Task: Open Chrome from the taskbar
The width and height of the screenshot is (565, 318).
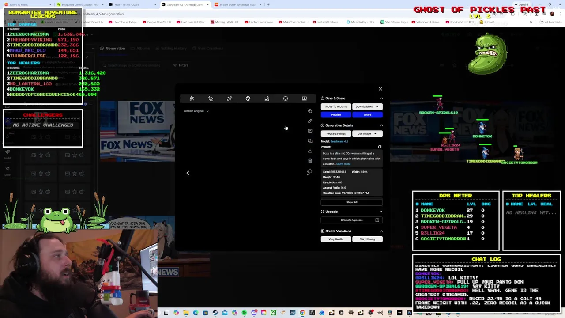Action: pos(302,313)
